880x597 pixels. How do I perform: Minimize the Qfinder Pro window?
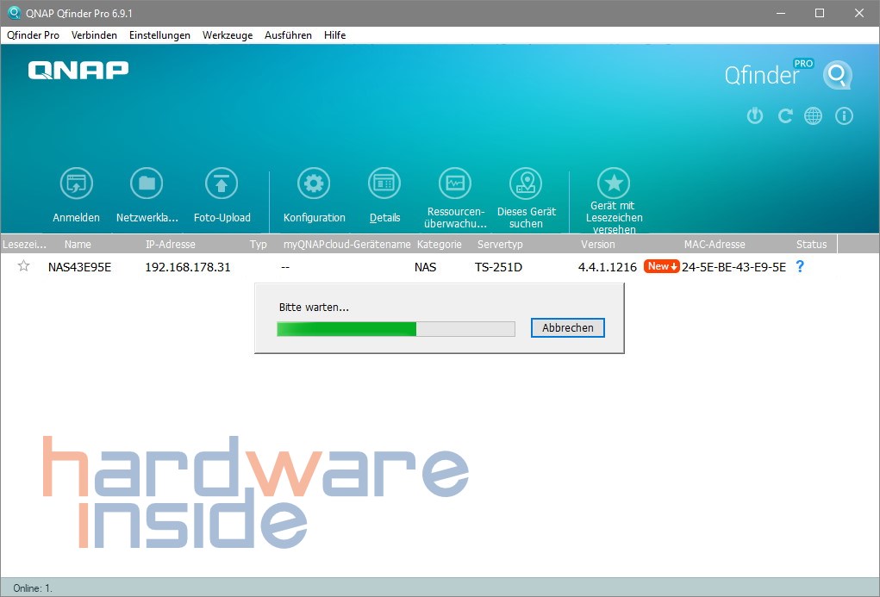point(781,13)
